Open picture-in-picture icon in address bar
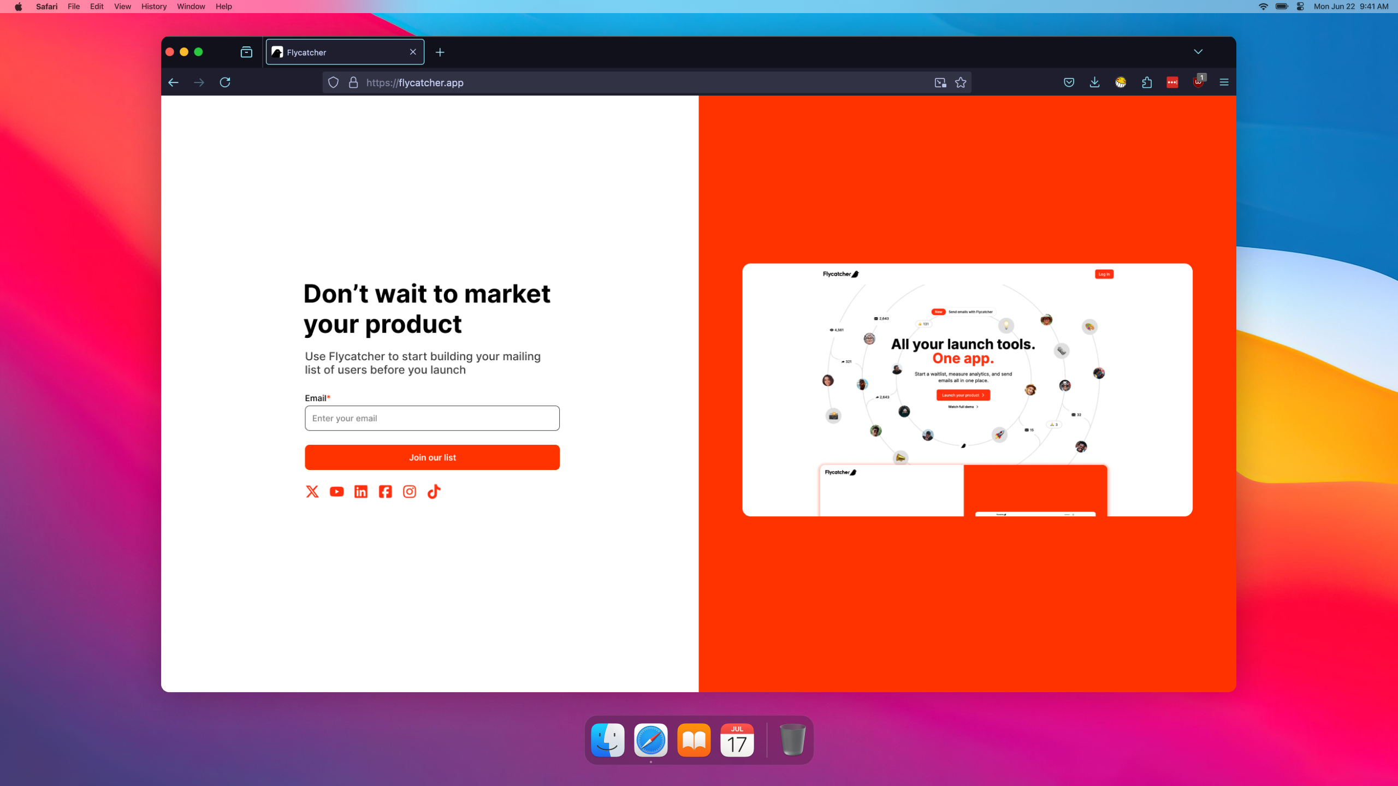 tap(940, 82)
